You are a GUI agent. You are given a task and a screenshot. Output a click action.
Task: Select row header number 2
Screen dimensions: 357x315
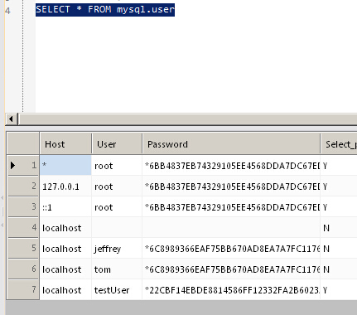click(23, 186)
